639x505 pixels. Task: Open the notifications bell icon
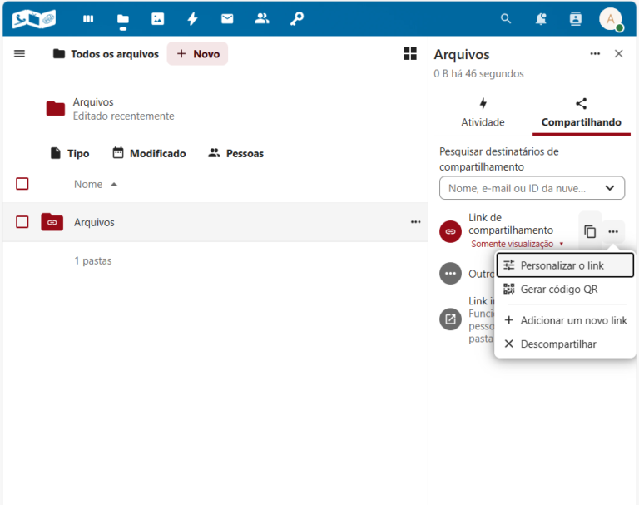[x=541, y=18]
